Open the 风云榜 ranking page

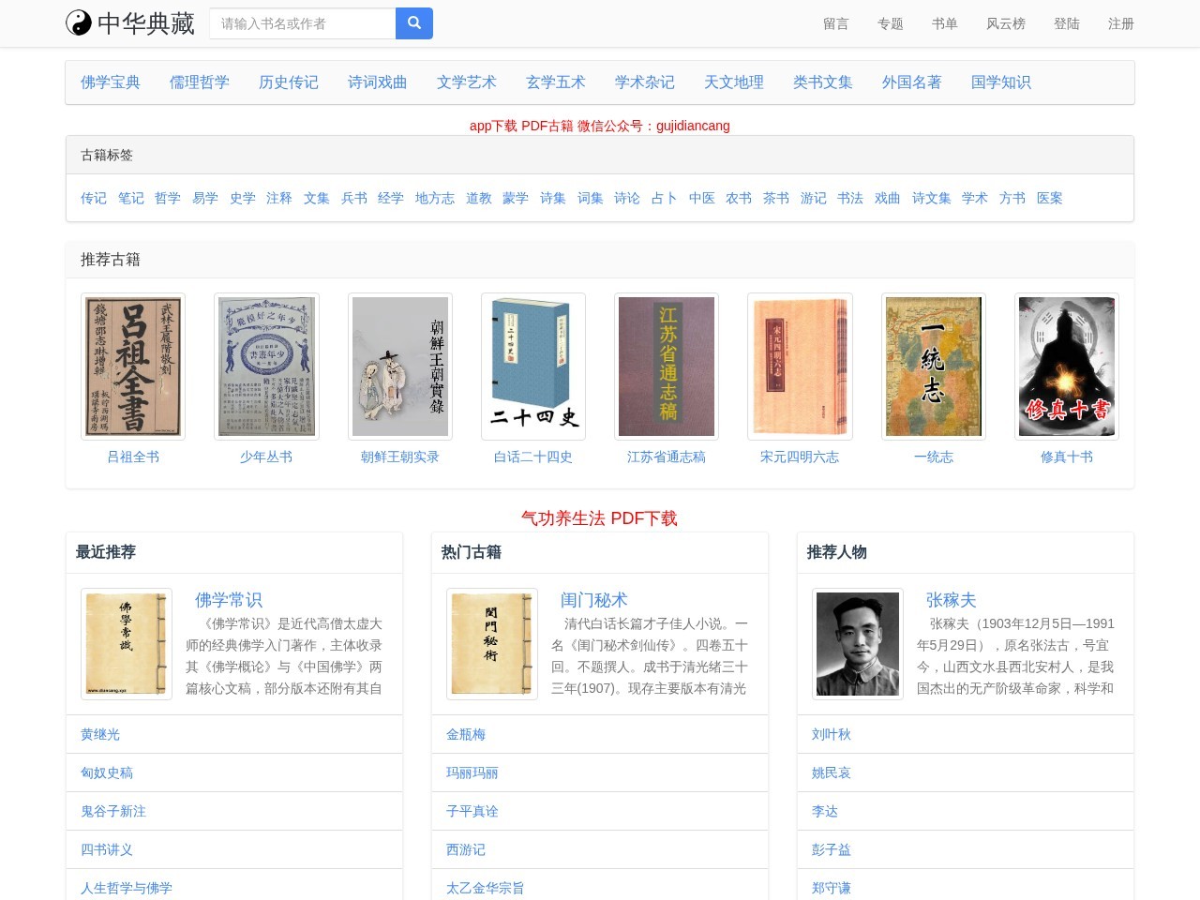tap(1005, 23)
